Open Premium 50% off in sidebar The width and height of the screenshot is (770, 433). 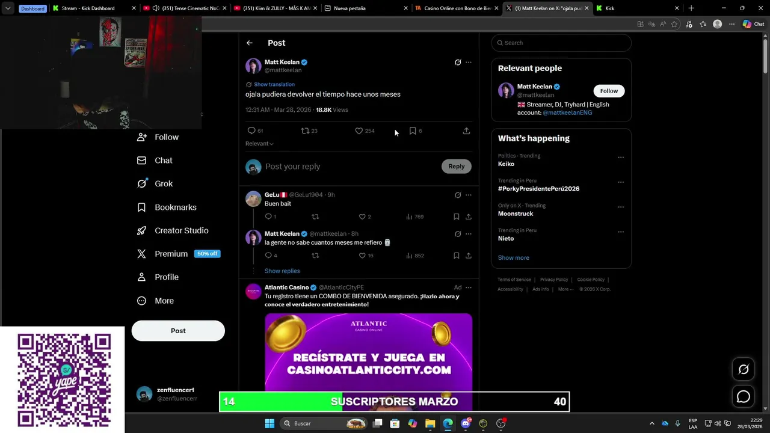coord(179,254)
